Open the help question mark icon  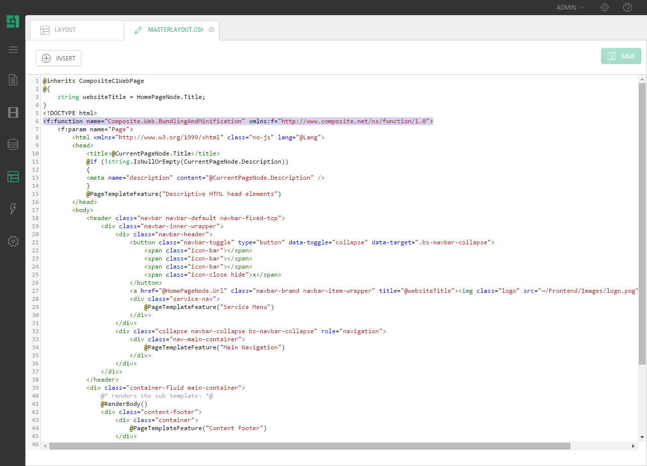coord(628,8)
